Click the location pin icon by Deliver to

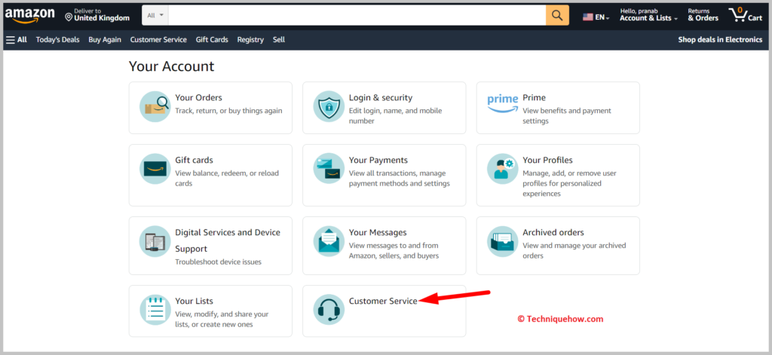[x=69, y=17]
